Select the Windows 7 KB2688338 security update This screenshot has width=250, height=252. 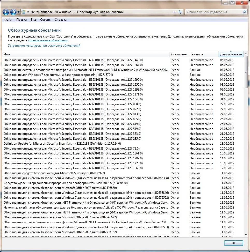click(123, 178)
